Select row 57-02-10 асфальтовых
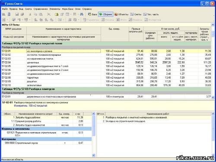 [x=106, y=85]
